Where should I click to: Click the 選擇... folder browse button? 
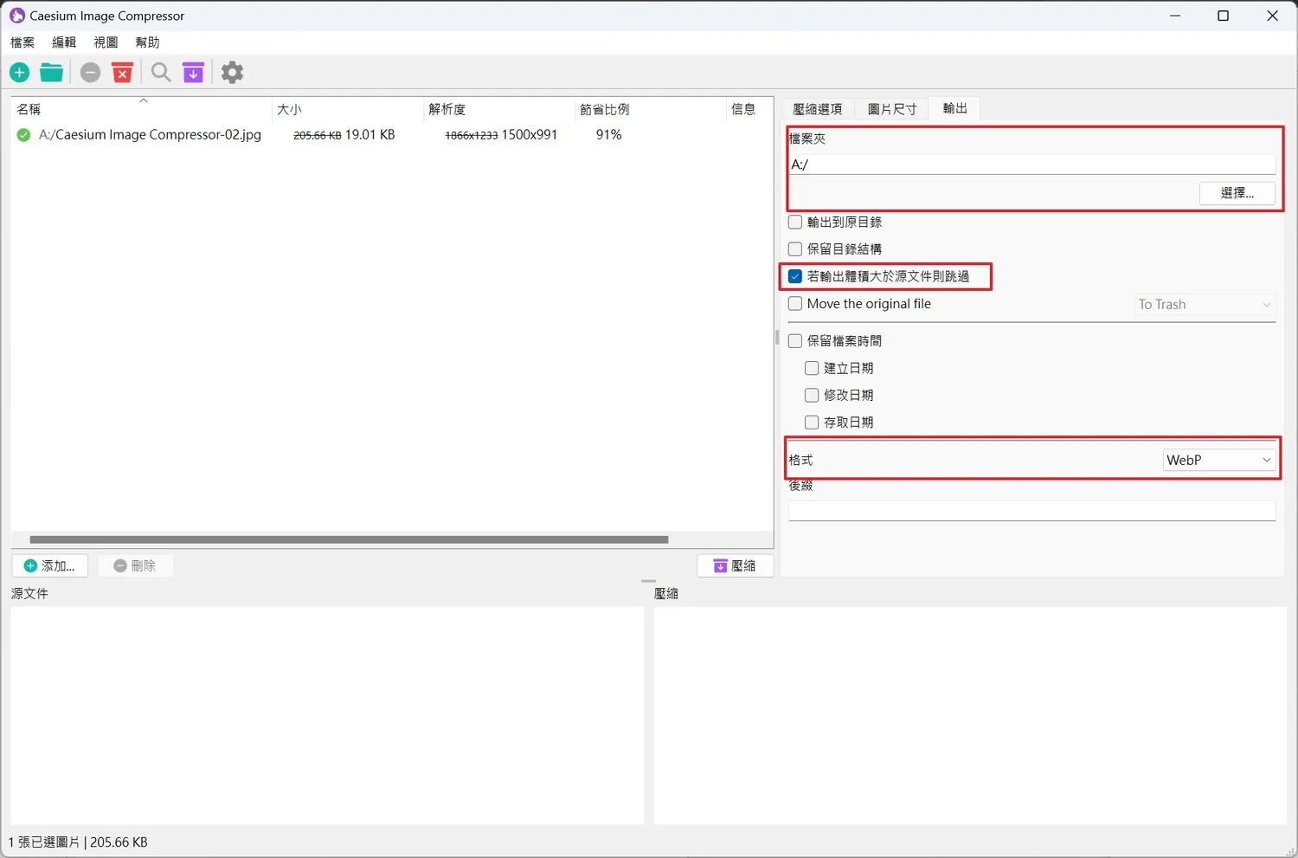[1237, 193]
